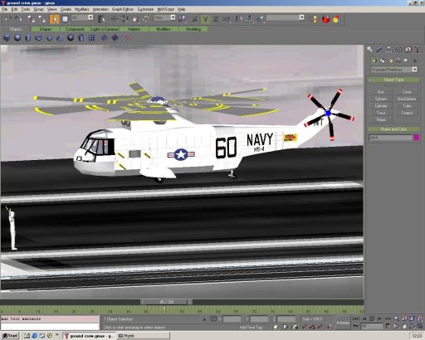Screen dimensions: 425x340
Task: Activate the Select and Move tool
Action: click(114, 19)
